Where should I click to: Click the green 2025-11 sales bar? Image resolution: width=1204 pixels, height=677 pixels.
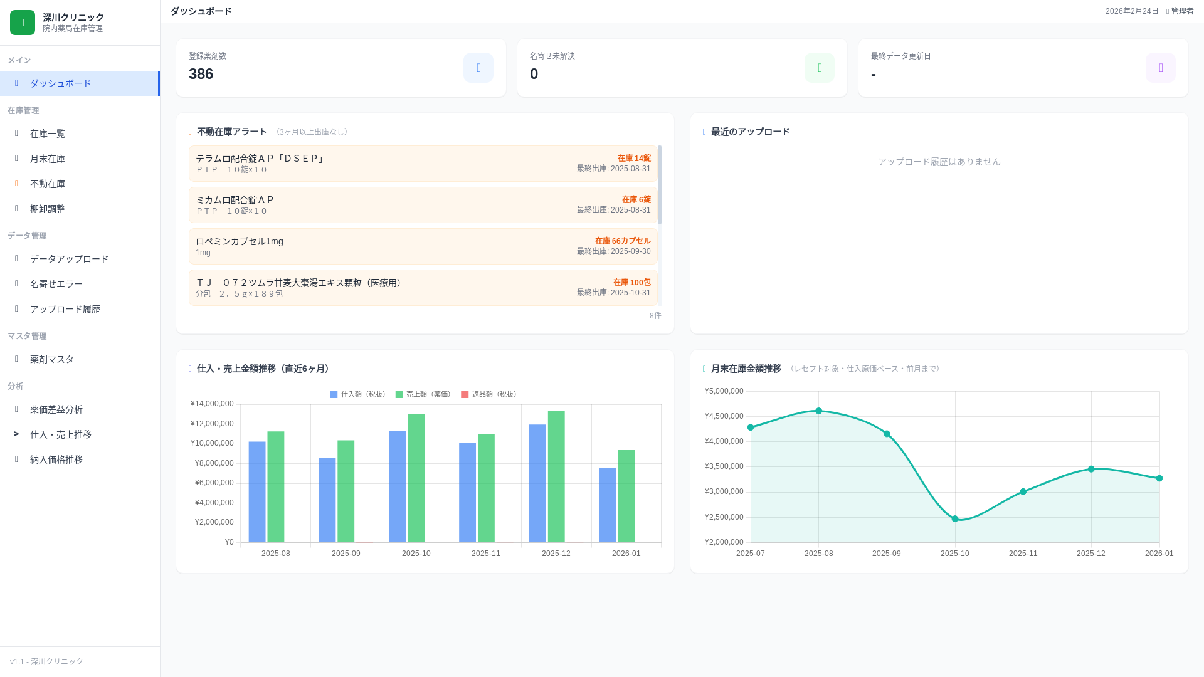pyautogui.click(x=487, y=489)
